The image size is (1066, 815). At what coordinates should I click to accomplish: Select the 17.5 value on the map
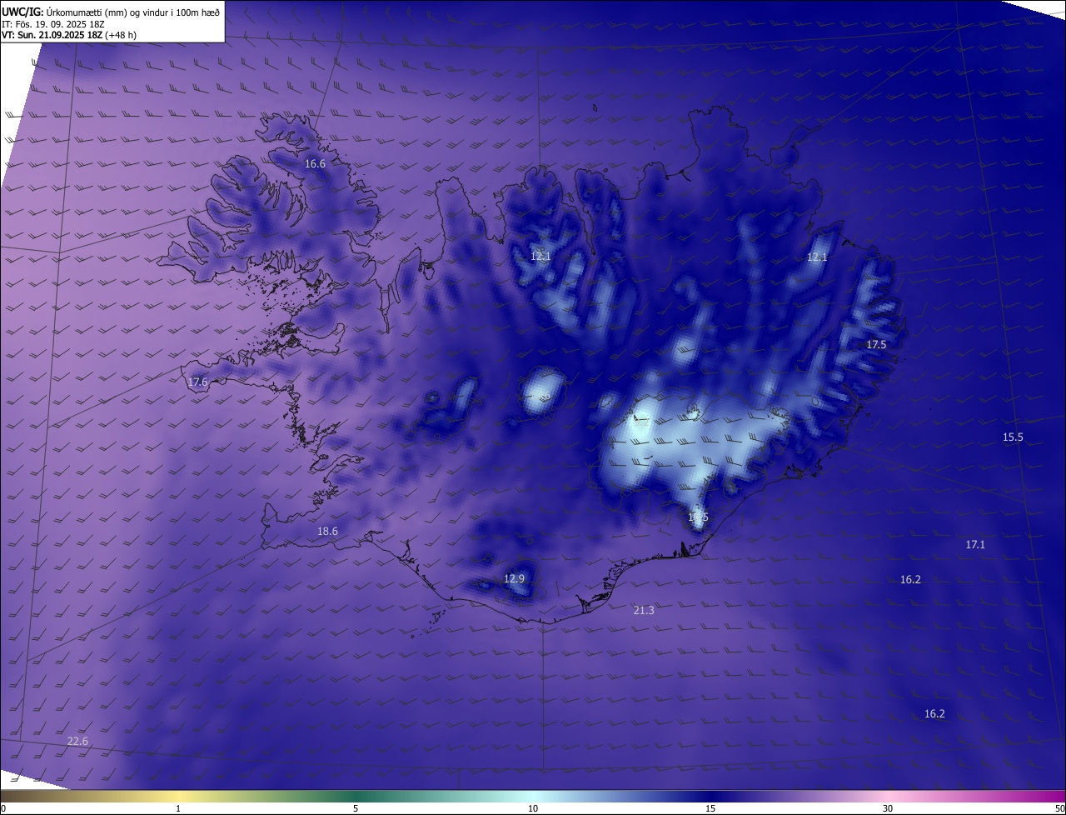click(876, 345)
